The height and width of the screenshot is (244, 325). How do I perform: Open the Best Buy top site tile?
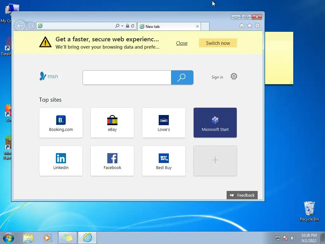[x=164, y=161]
